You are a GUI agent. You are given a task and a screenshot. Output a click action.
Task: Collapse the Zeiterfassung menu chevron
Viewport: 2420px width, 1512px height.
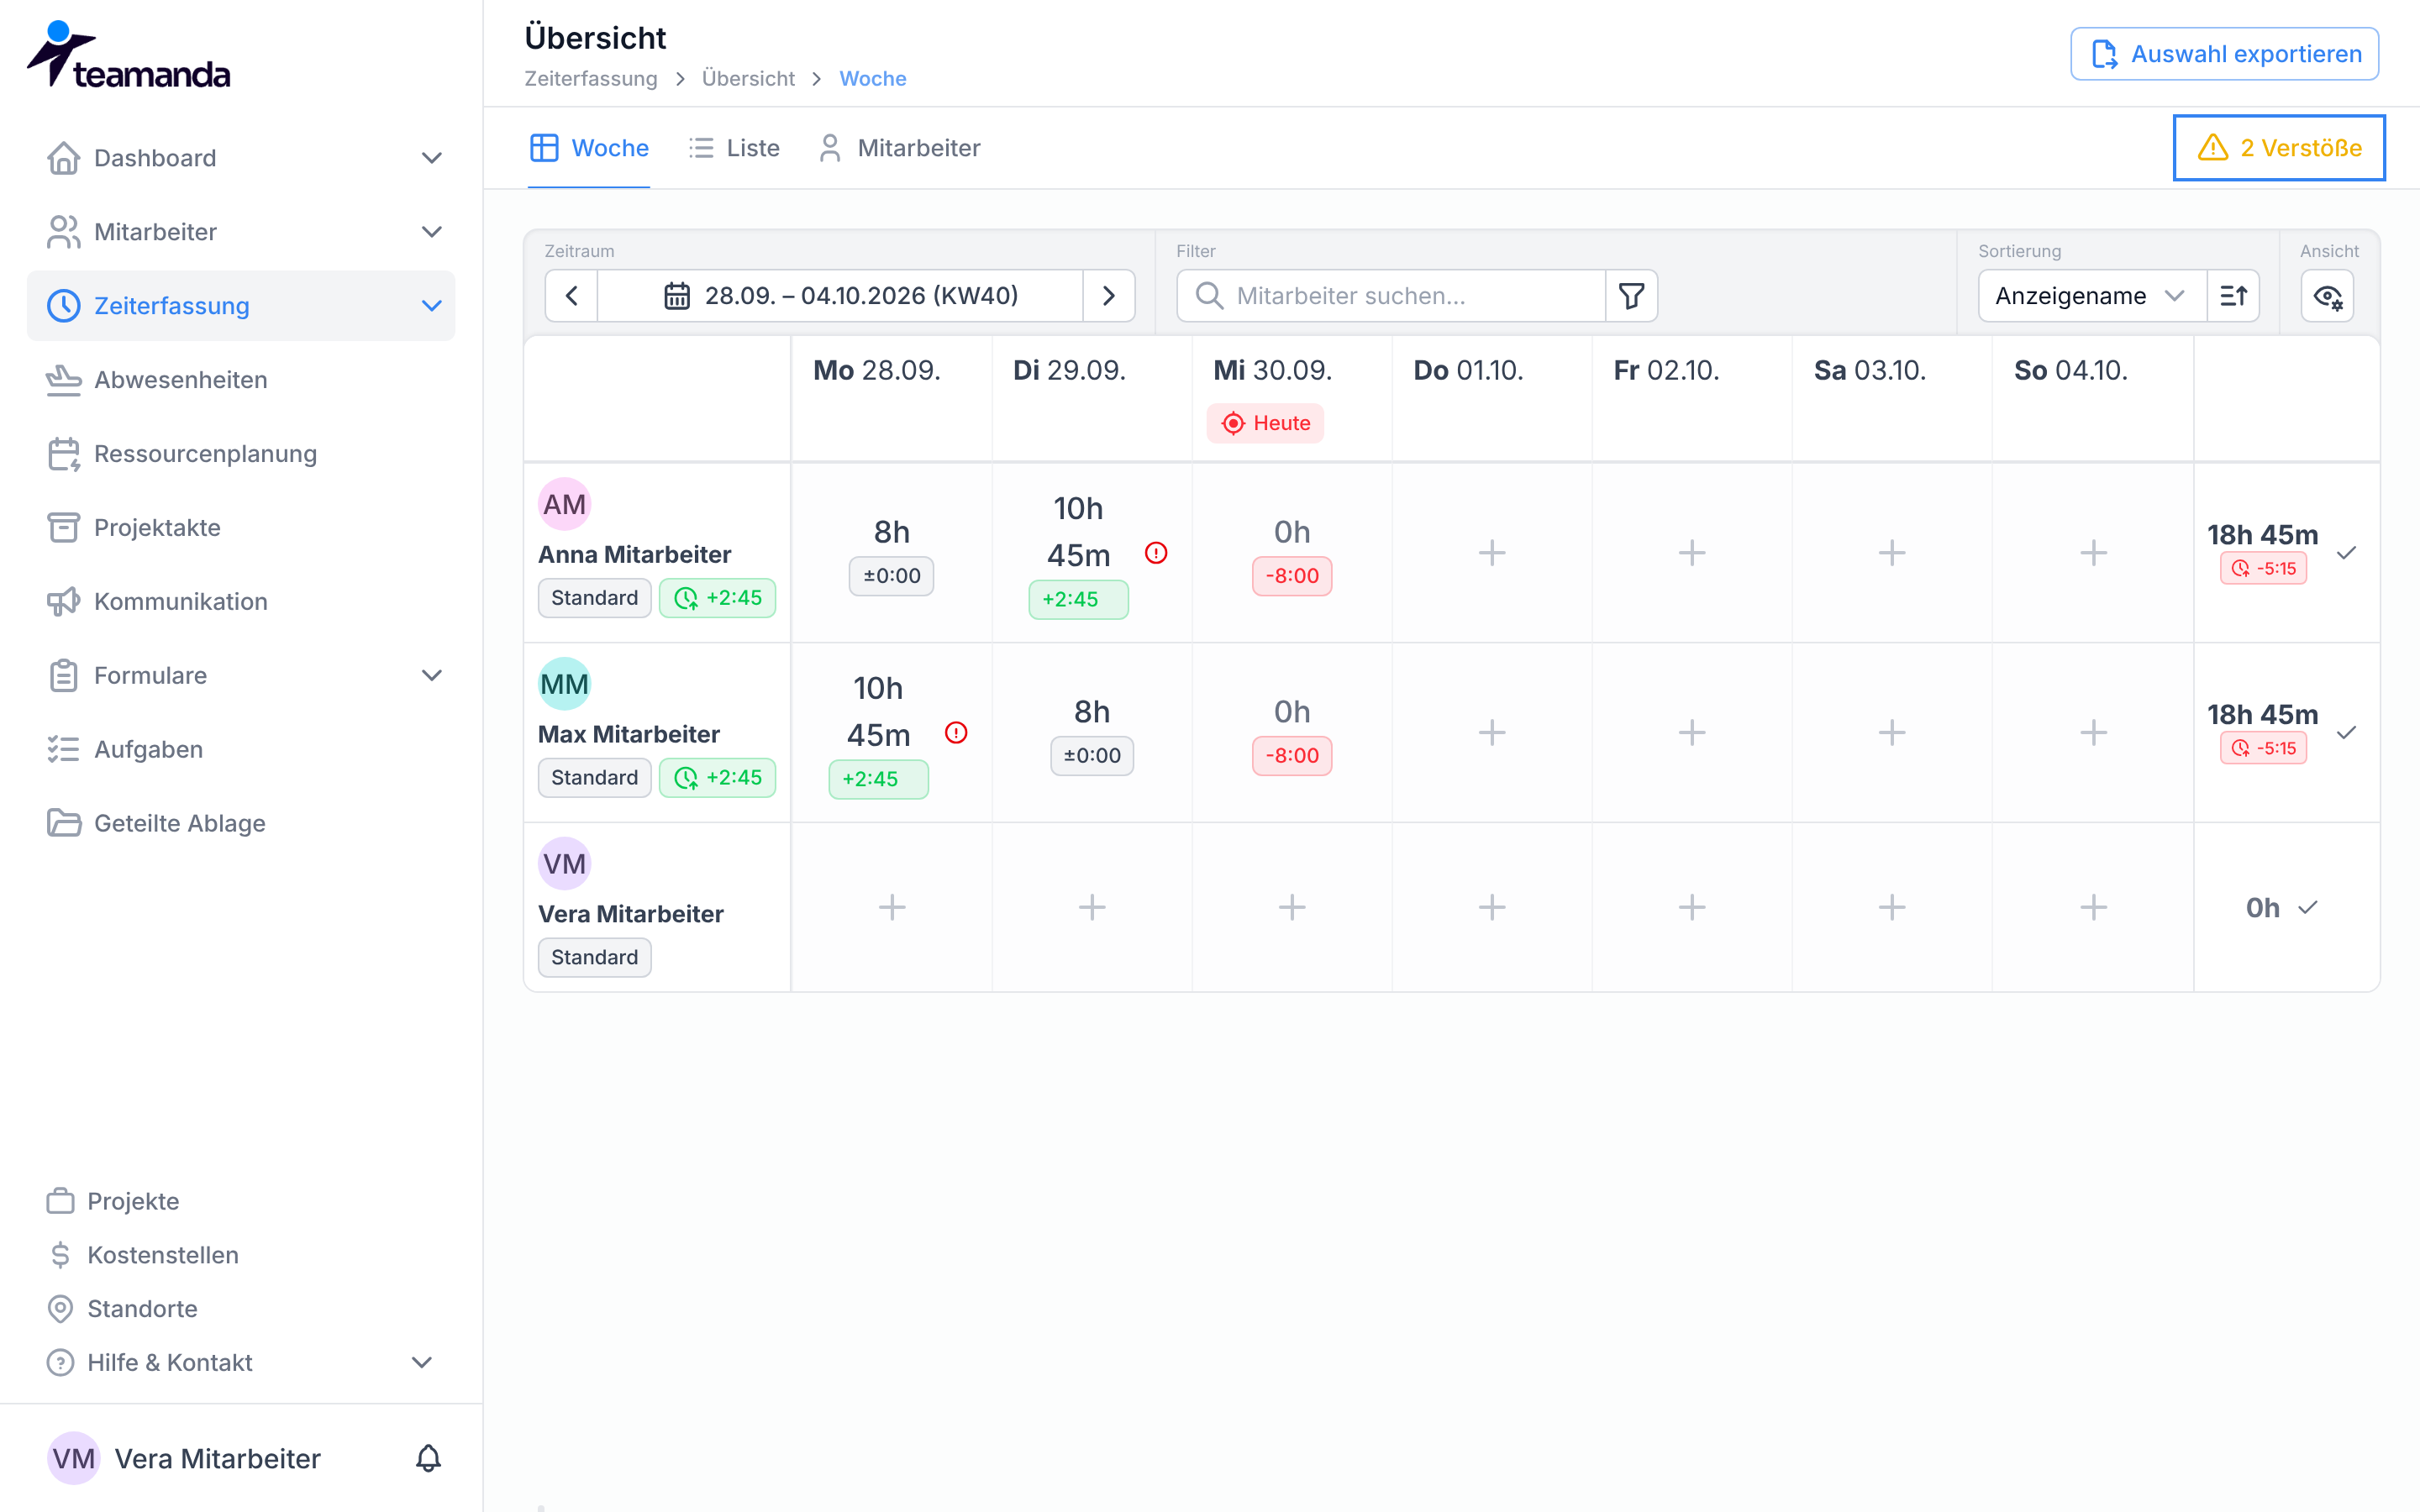click(x=431, y=306)
